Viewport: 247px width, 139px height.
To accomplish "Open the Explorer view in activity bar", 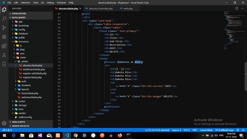I will click(x=4, y=10).
